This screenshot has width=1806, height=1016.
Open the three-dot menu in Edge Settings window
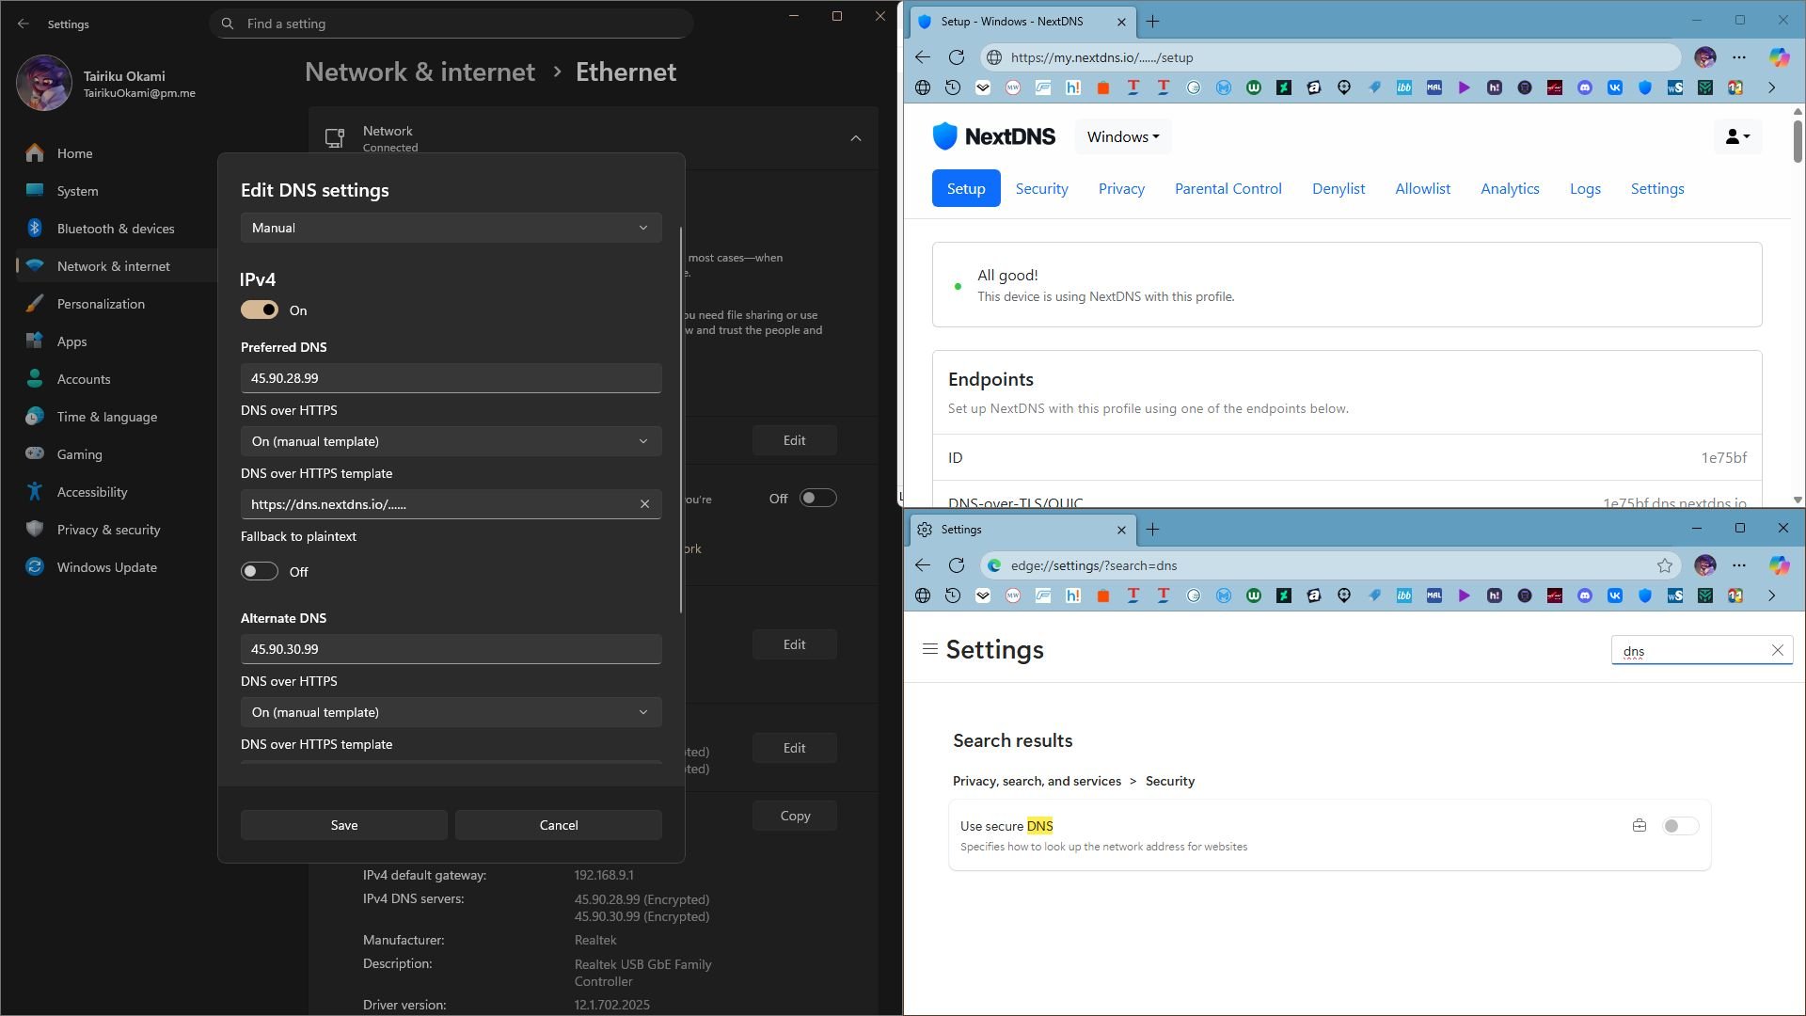coord(1739,565)
